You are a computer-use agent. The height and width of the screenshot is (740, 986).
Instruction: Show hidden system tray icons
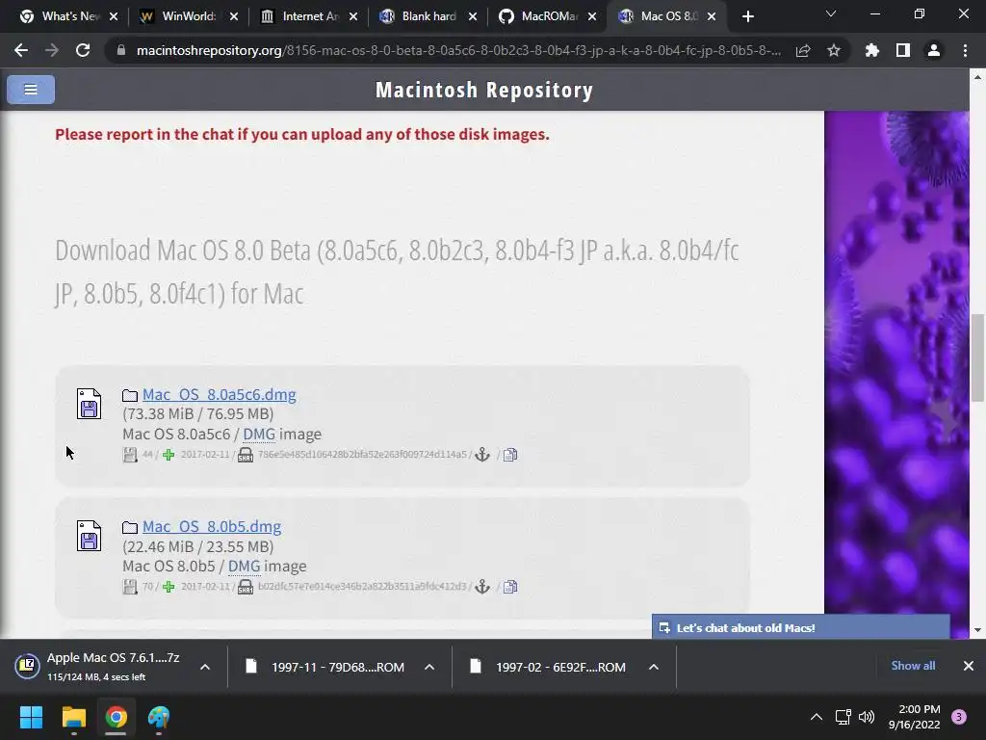click(817, 717)
